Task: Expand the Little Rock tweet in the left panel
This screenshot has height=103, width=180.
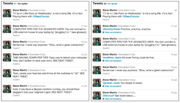Action: pos(16,20)
